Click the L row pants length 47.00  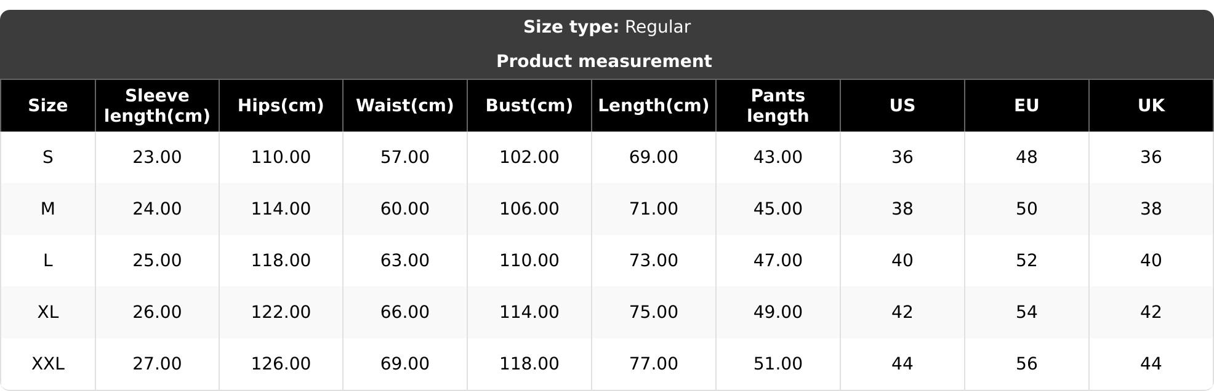[x=778, y=261]
